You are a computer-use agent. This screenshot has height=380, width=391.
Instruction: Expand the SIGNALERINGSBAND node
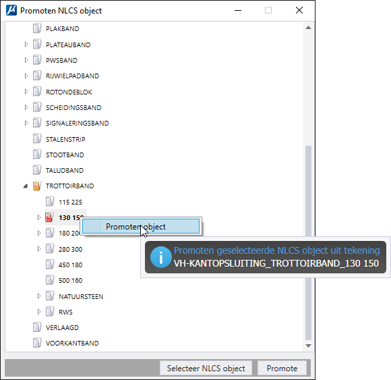[x=26, y=123]
